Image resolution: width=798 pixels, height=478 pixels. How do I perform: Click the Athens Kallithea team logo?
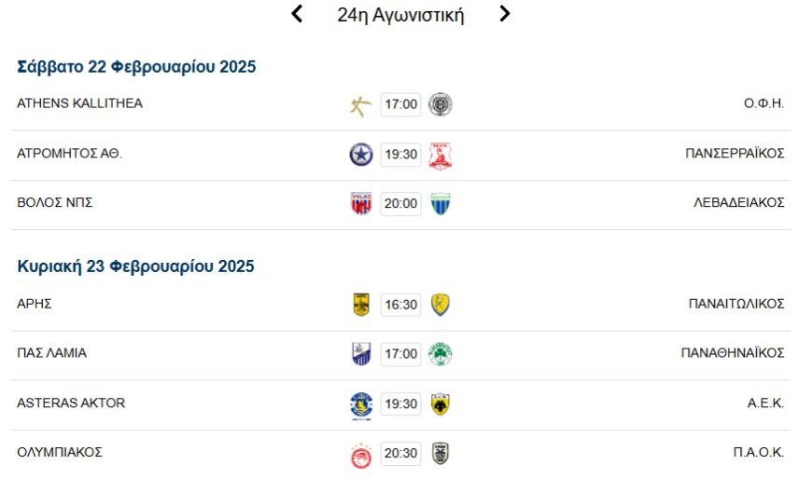(x=360, y=105)
